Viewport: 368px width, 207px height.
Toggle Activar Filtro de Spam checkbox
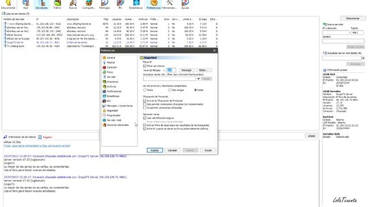144,125
